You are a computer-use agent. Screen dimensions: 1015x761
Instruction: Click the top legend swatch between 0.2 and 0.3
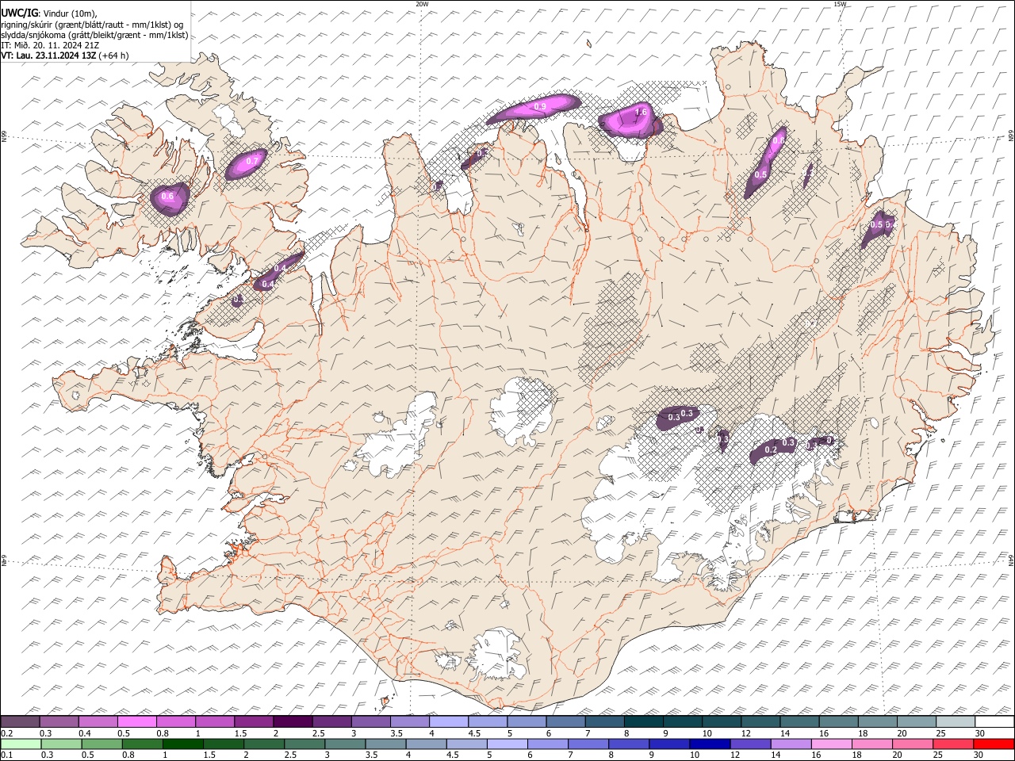coord(21,721)
